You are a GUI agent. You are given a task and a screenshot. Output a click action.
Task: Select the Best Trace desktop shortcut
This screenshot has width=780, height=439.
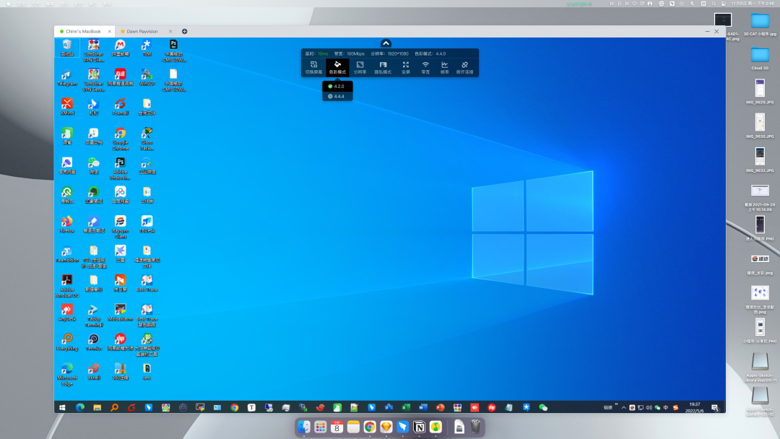(147, 283)
